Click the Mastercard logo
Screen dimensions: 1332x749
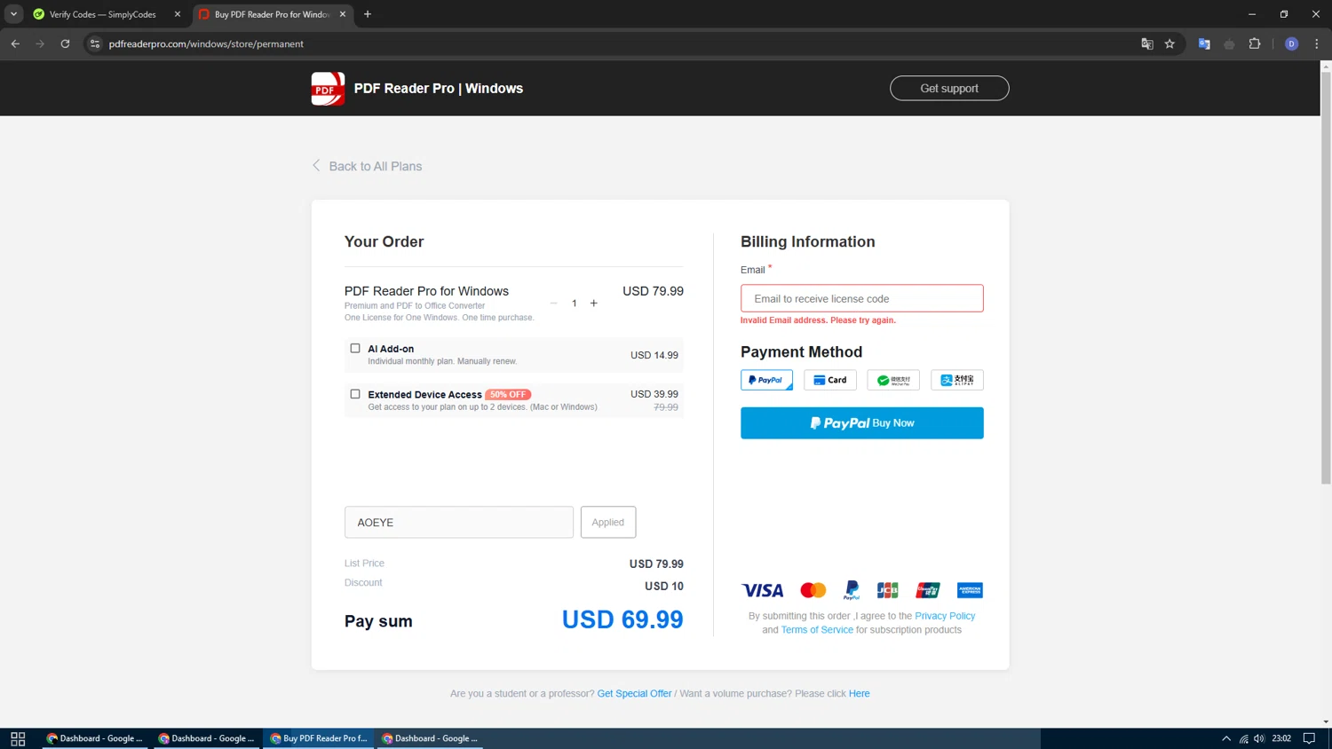pos(813,590)
